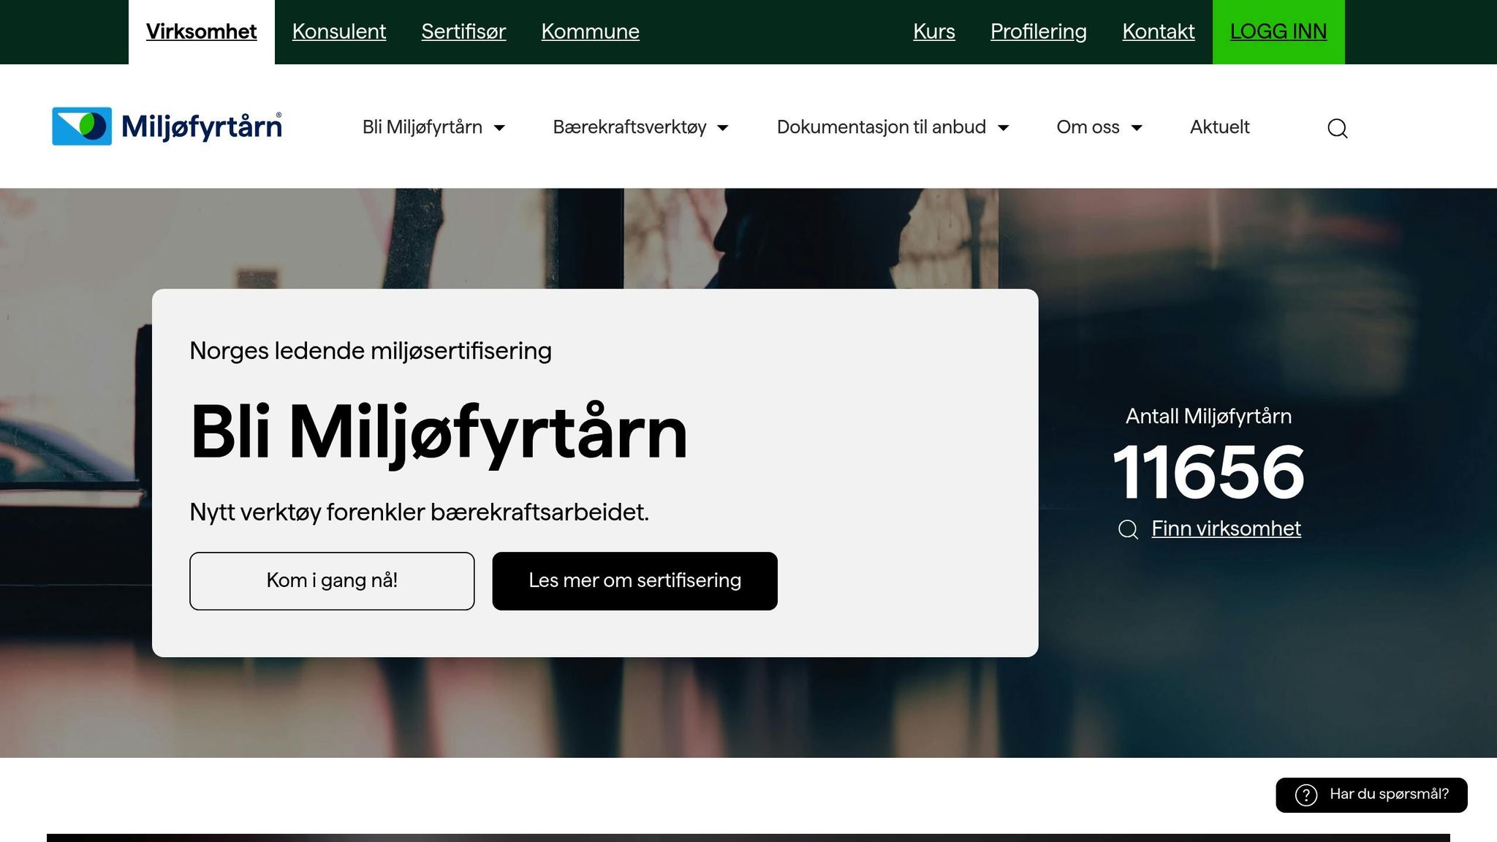Open the Kontakt link
Screen dimensions: 1497x842
pos(1158,31)
